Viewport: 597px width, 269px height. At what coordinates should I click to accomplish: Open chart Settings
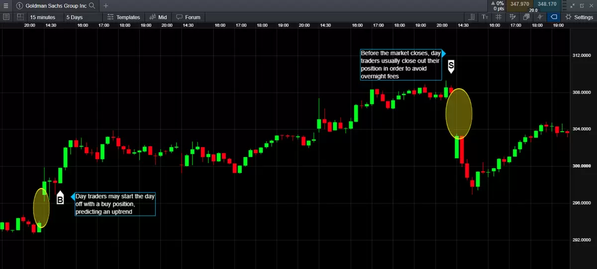click(x=579, y=17)
